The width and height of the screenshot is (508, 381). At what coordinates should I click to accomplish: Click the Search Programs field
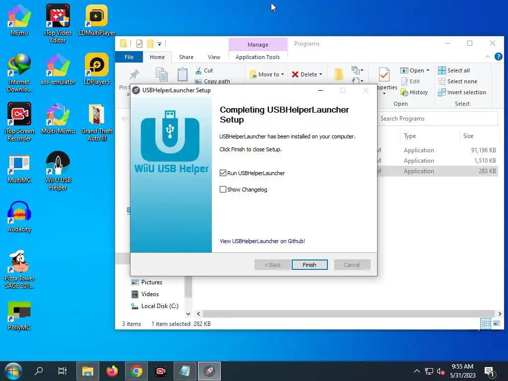pyautogui.click(x=438, y=119)
